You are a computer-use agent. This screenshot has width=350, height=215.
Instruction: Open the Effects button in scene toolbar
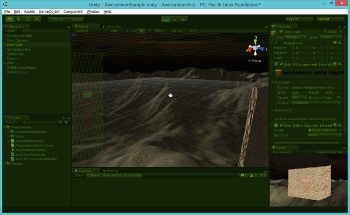coord(161,31)
